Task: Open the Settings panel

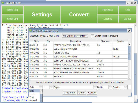Action: (x=42, y=14)
